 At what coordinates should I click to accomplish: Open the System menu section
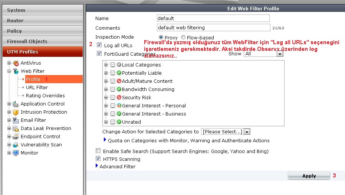point(43,10)
